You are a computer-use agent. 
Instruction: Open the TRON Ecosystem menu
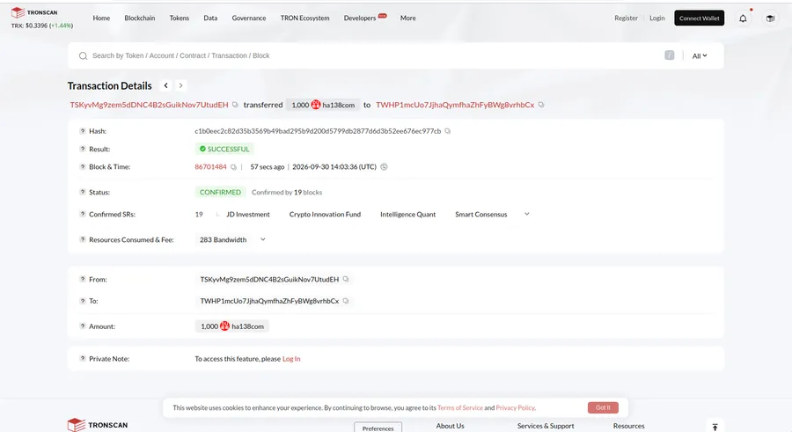pyautogui.click(x=305, y=18)
